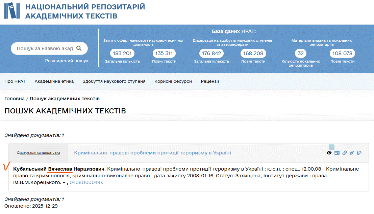
Task: Click the pen nib icon in result row
Action: (352, 153)
